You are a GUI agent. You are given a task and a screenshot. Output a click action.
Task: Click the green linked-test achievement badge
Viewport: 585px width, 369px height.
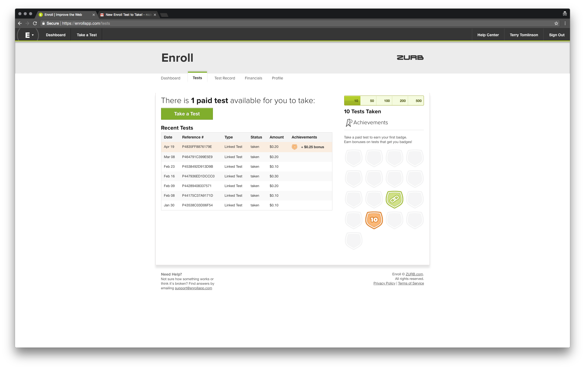(x=394, y=199)
